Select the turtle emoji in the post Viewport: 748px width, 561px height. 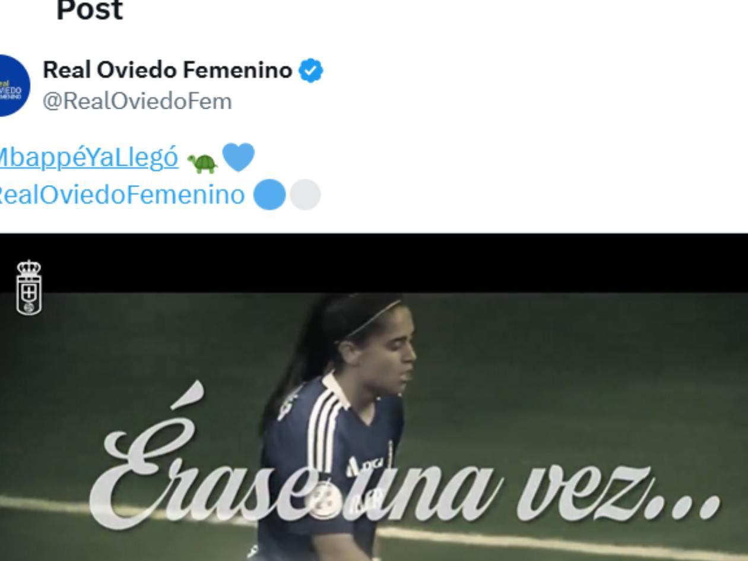click(x=202, y=162)
